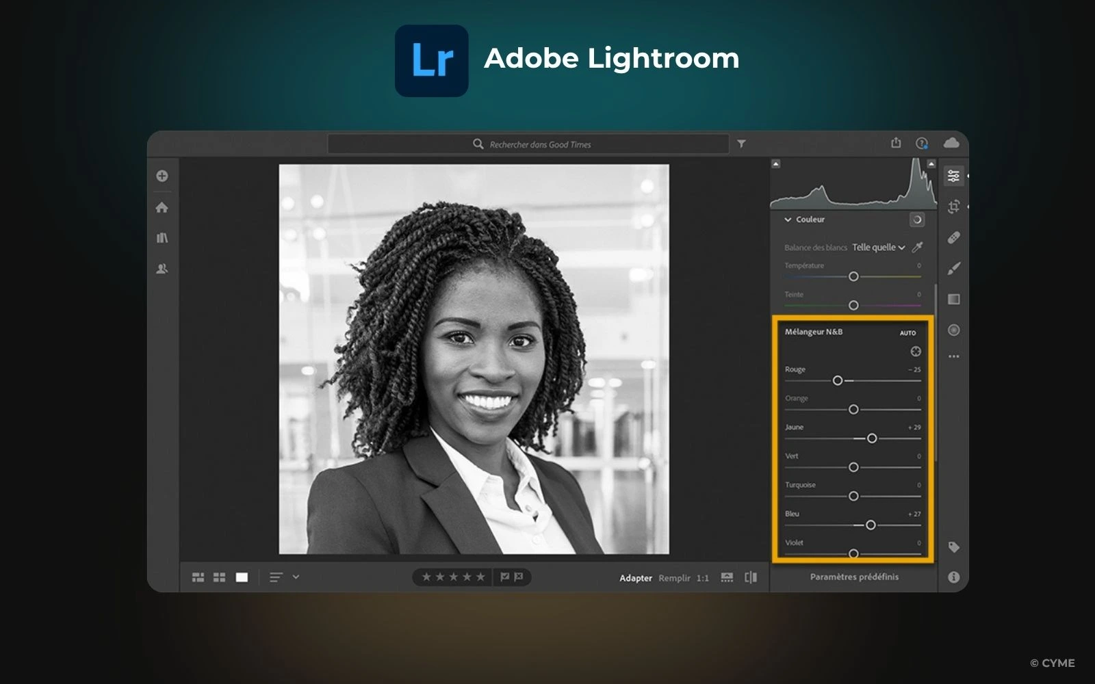Toggle the before/after original view

[751, 577]
